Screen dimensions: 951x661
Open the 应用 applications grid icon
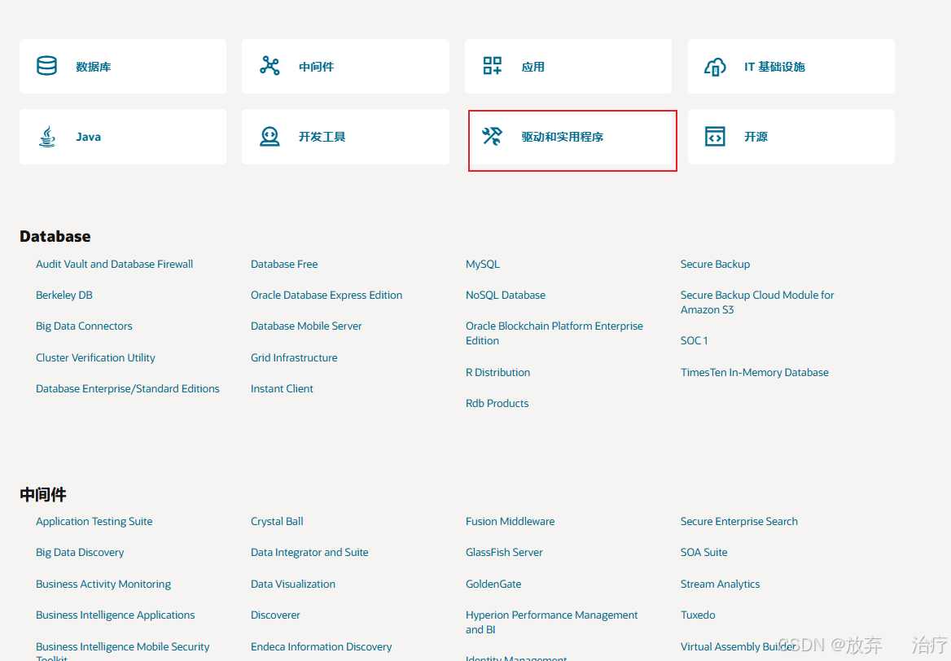click(x=492, y=66)
